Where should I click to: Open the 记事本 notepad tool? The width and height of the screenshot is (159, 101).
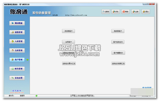click(x=106, y=12)
